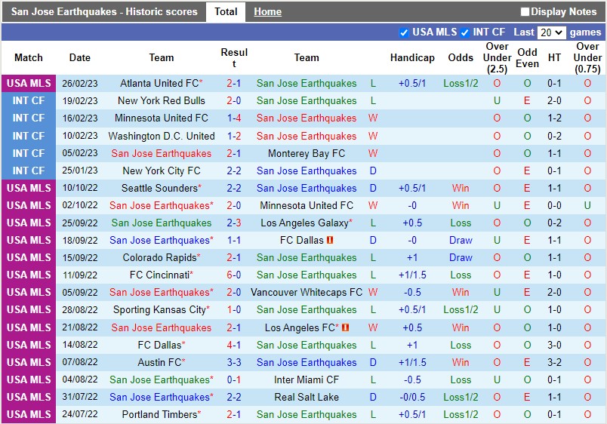The height and width of the screenshot is (424, 607).
Task: Open Minnesota United FC on 16/02/23 row
Action: pos(162,118)
